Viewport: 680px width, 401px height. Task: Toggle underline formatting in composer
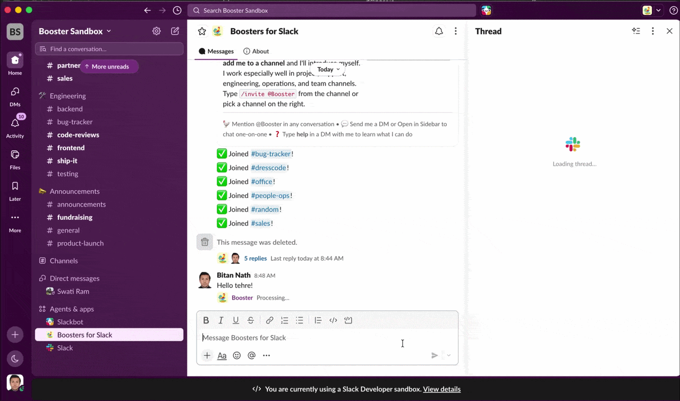(x=236, y=320)
